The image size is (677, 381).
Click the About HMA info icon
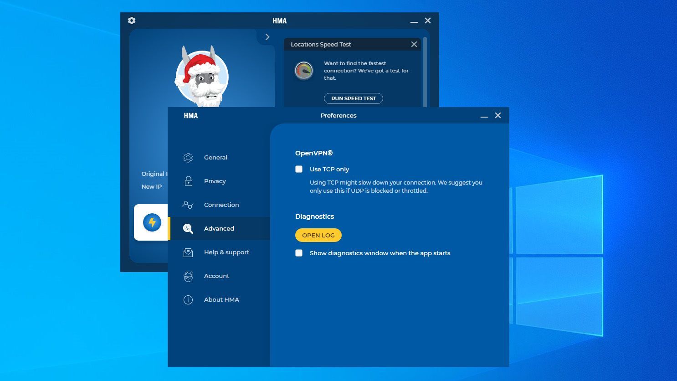pos(188,300)
